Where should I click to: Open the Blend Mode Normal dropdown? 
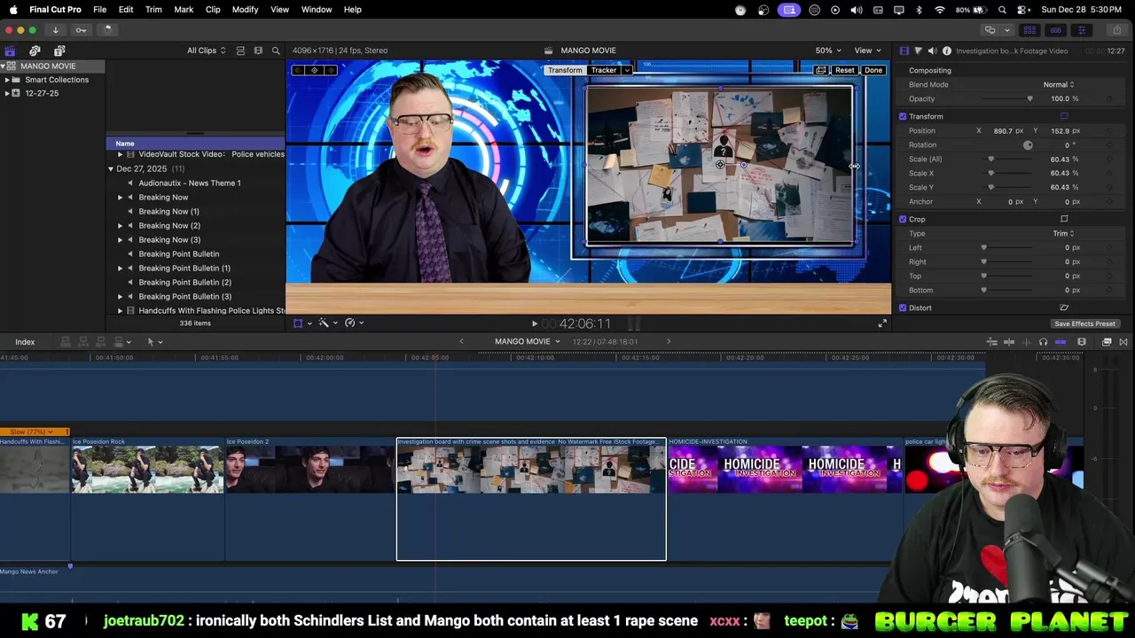point(1058,84)
